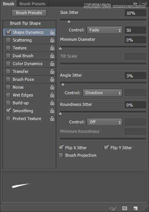Enable the Scattering checkbox

(x=8, y=40)
